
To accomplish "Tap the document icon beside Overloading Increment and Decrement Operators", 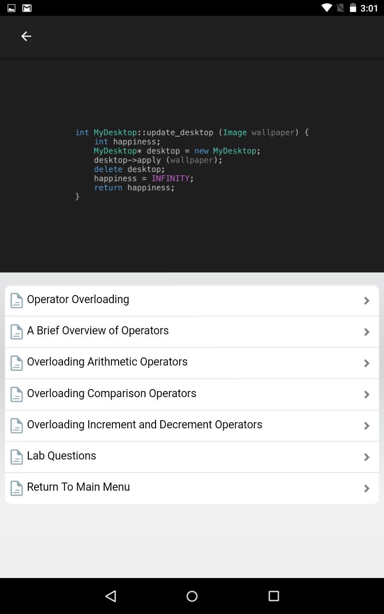I will 17,426.
